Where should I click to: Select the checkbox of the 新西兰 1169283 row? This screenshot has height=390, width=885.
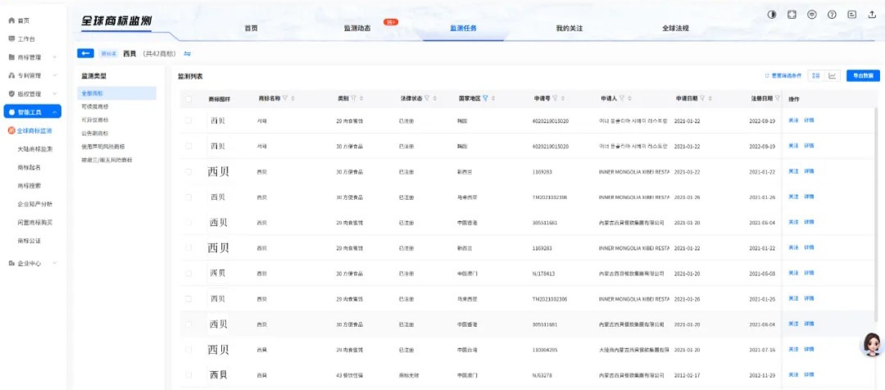point(189,172)
